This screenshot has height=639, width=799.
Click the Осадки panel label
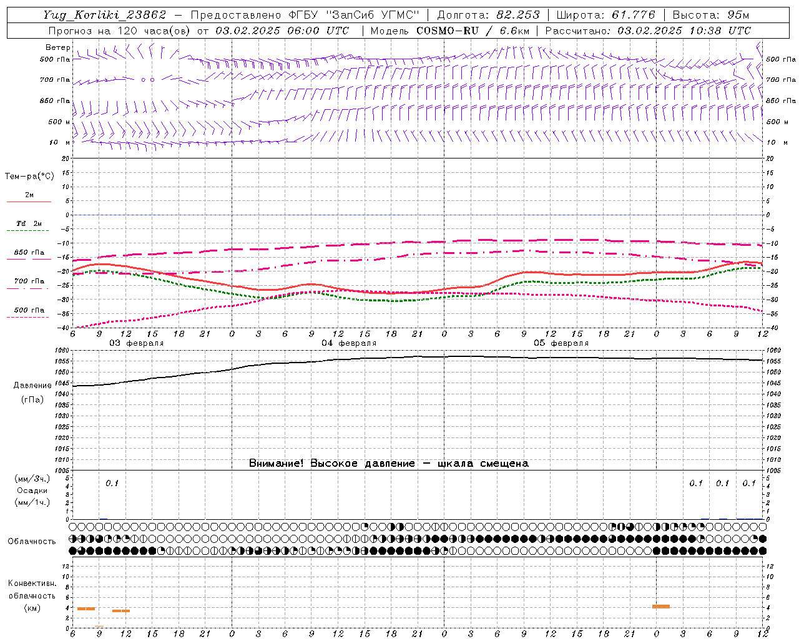point(32,490)
